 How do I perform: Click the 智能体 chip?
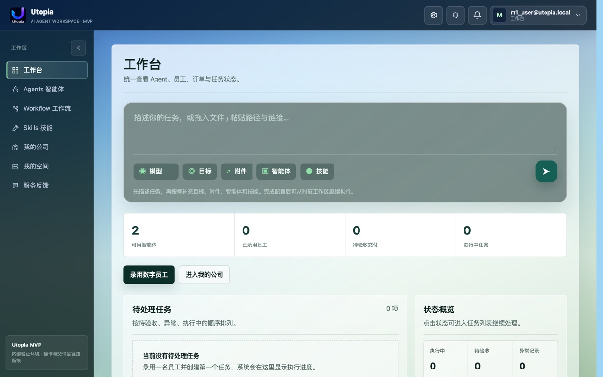tap(277, 172)
